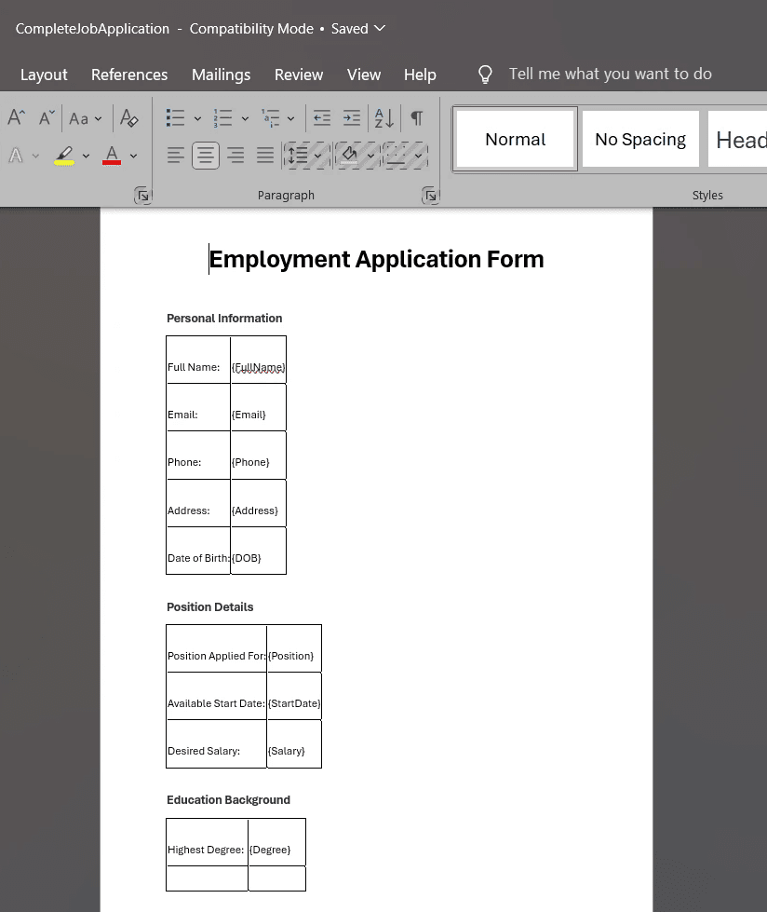Image resolution: width=767 pixels, height=912 pixels.
Task: Click the Increase Font Size icon
Action: (16, 117)
